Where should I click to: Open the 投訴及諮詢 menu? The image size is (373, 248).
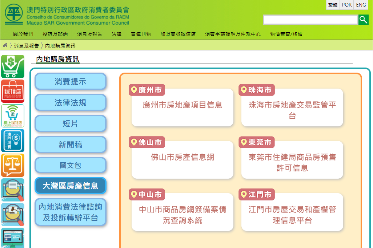tap(55, 34)
